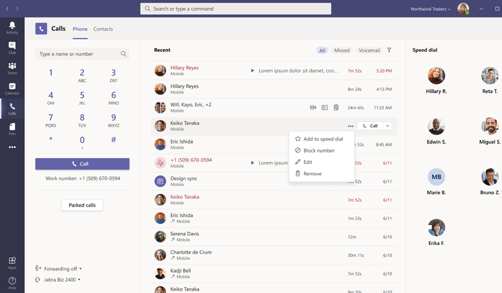Play Hillary Reyes voicemail message
This screenshot has width=502, height=293.
(252, 71)
